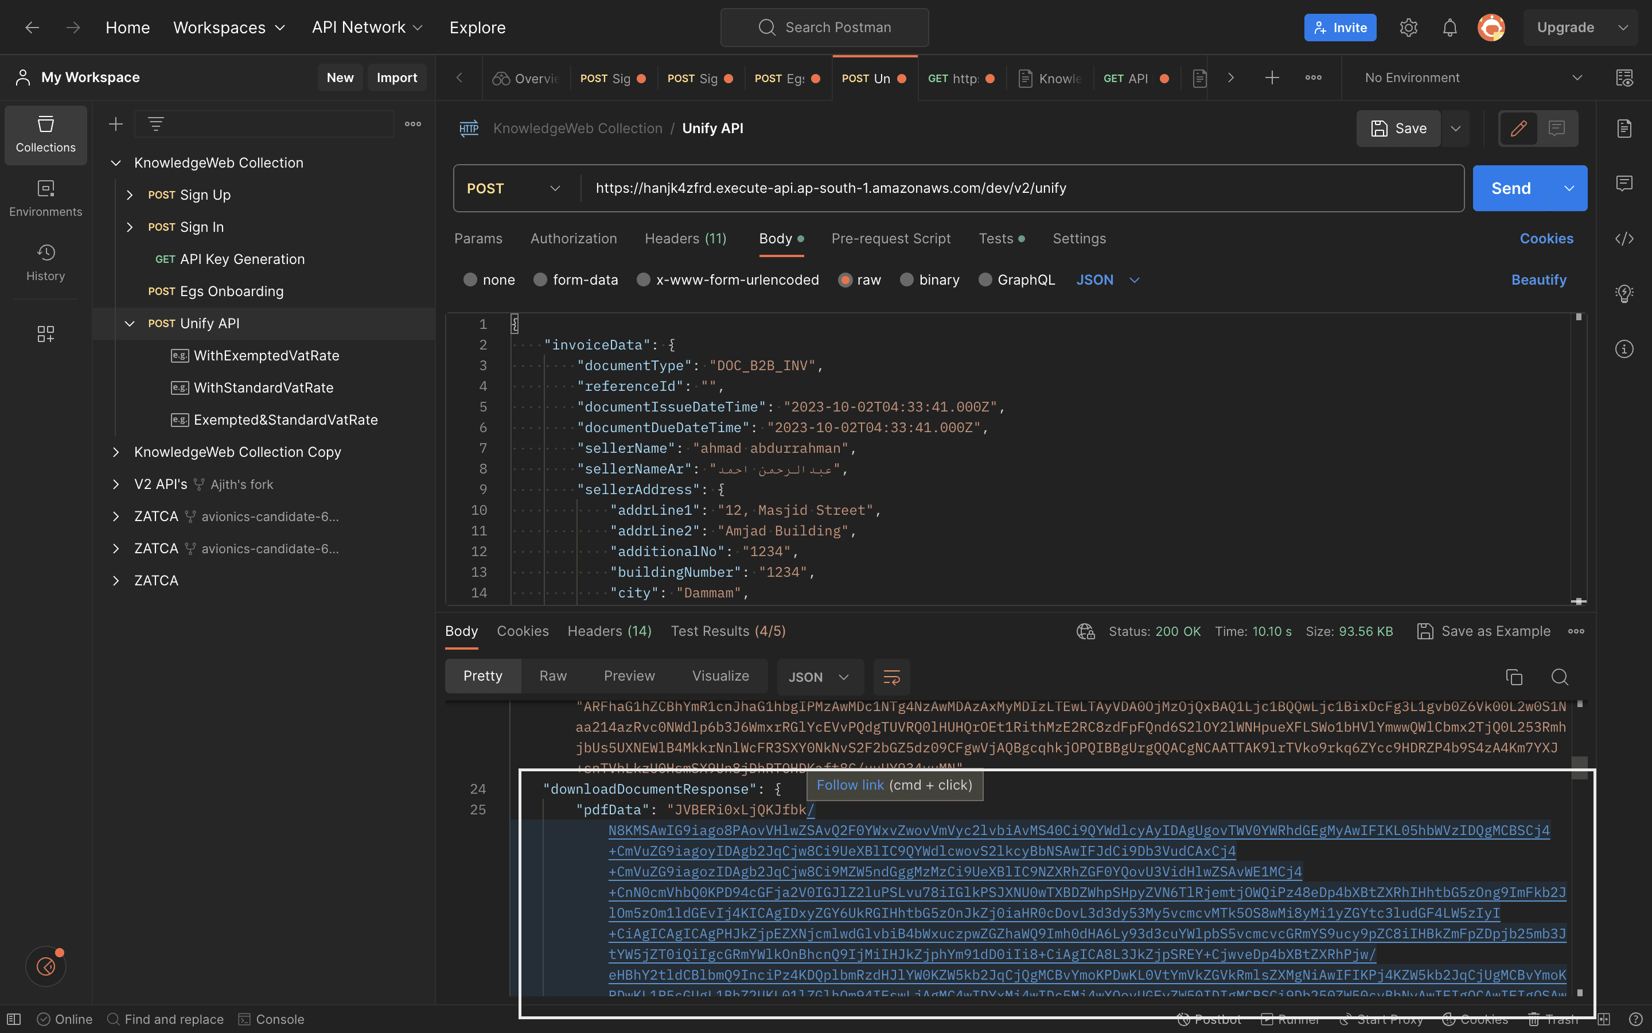The height and width of the screenshot is (1033, 1652).
Task: Click the Send button
Action: (x=1511, y=188)
